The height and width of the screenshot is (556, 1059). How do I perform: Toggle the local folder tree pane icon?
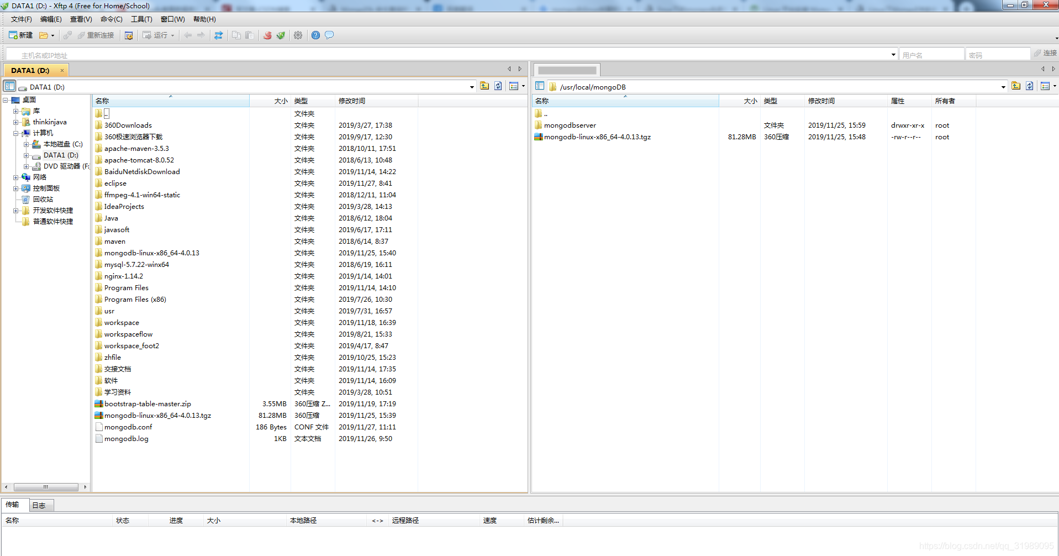9,86
